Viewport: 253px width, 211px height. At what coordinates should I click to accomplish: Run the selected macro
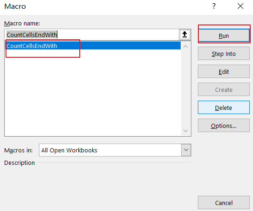[224, 36]
